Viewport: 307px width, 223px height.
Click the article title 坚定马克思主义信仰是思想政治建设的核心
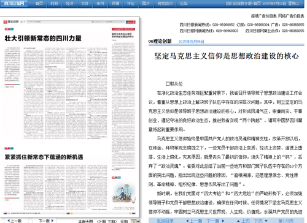pyautogui.click(x=227, y=56)
